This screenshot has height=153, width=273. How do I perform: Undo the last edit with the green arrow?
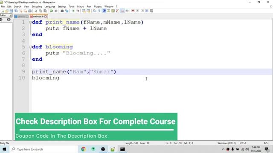[51, 11]
